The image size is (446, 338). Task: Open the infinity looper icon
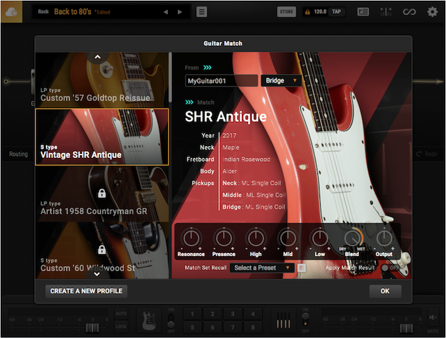click(409, 12)
